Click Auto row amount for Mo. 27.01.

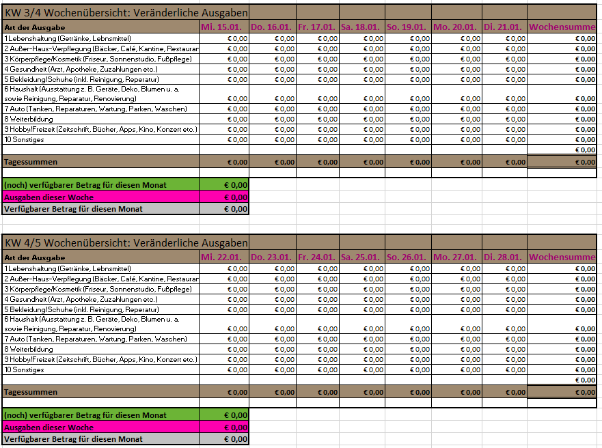457,339
